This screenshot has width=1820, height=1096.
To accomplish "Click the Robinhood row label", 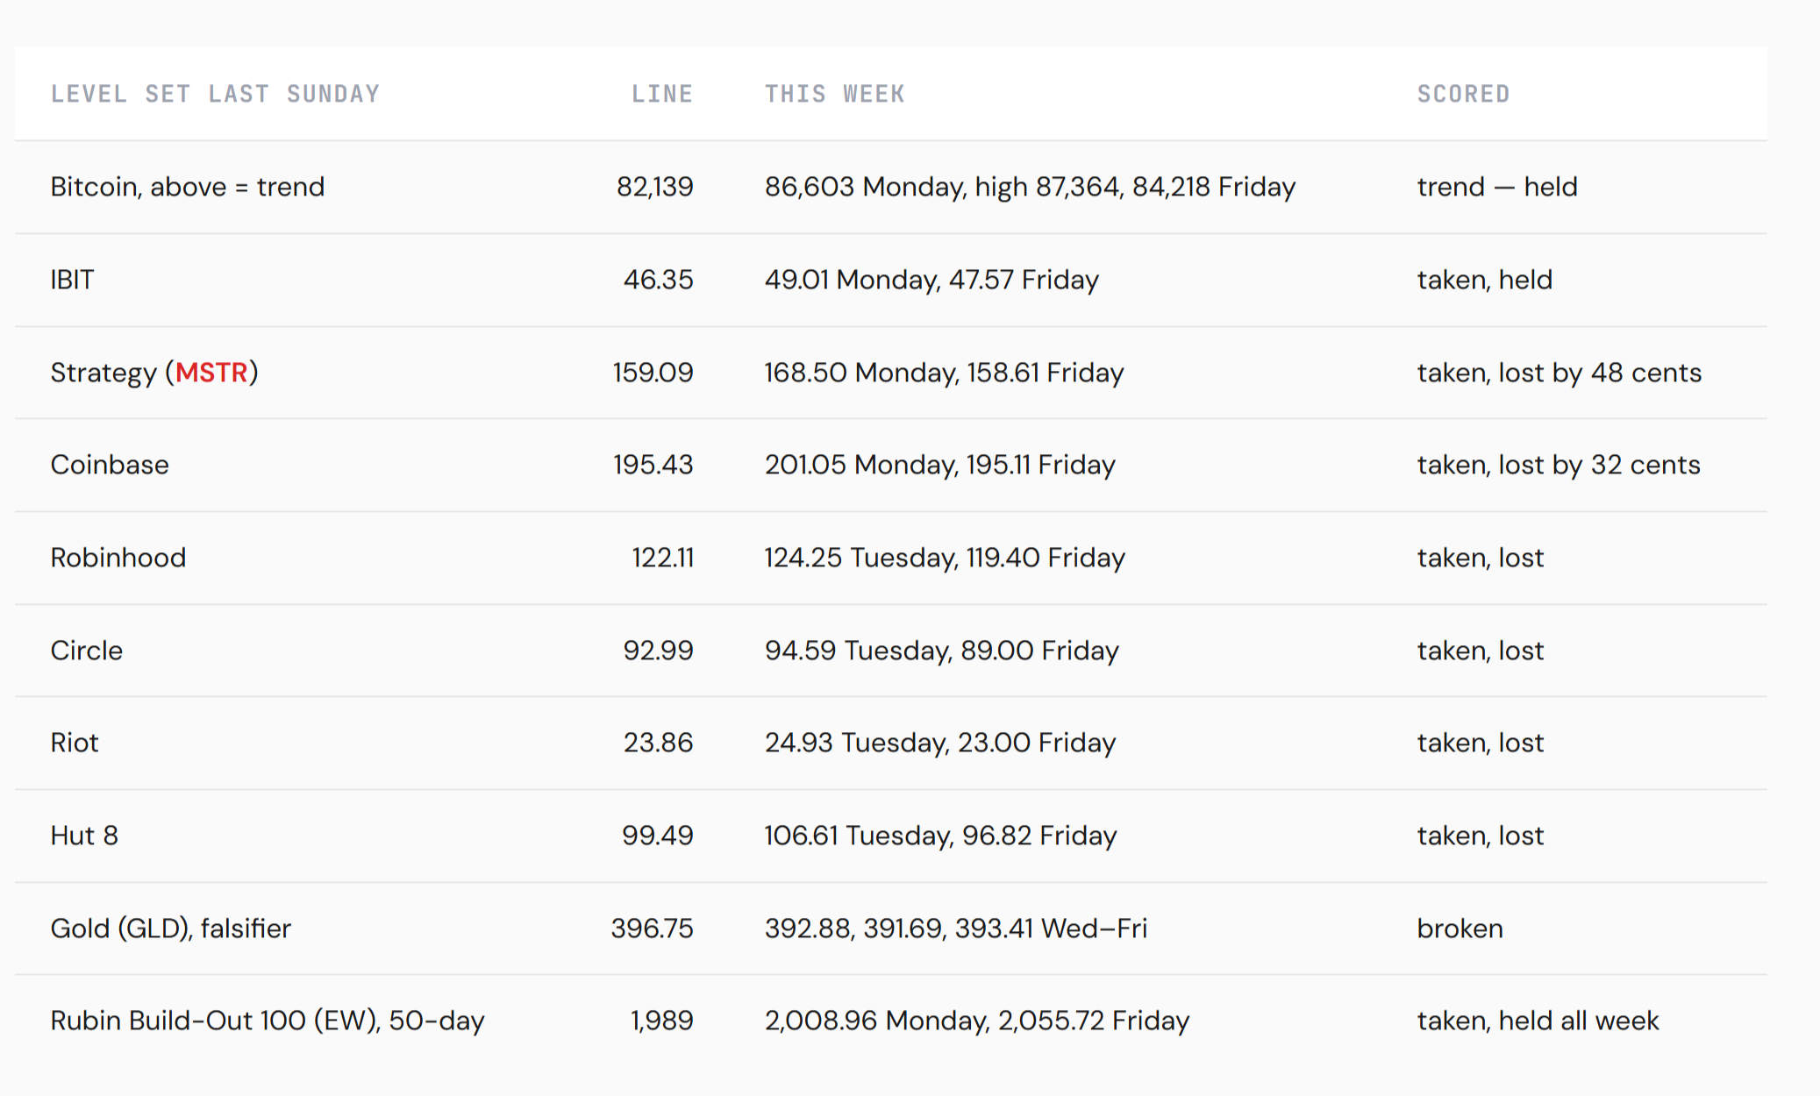I will (x=118, y=558).
